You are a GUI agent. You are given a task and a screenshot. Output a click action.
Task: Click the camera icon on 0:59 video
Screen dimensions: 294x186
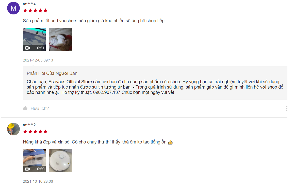28,169
